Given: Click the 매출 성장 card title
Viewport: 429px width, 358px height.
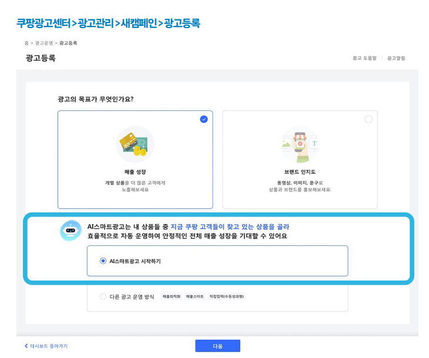Looking at the screenshot, I should coord(135,172).
